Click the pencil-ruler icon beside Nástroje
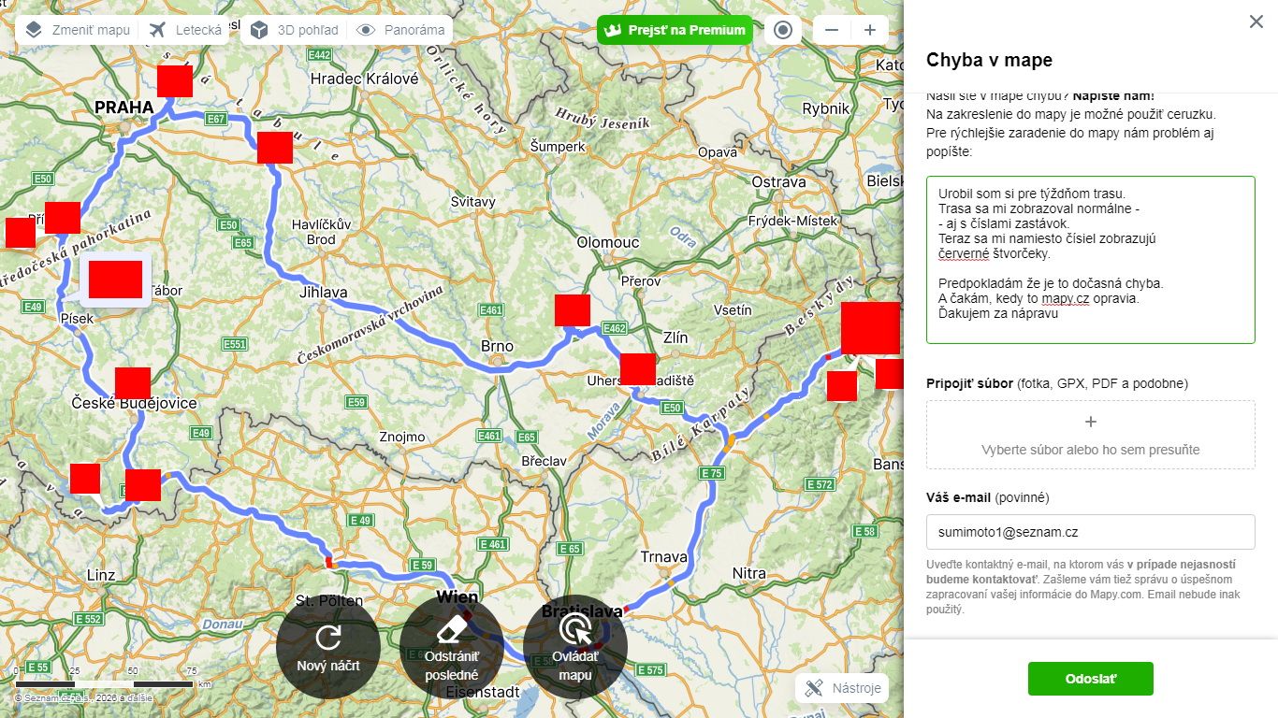Image resolution: width=1278 pixels, height=718 pixels. (x=814, y=688)
